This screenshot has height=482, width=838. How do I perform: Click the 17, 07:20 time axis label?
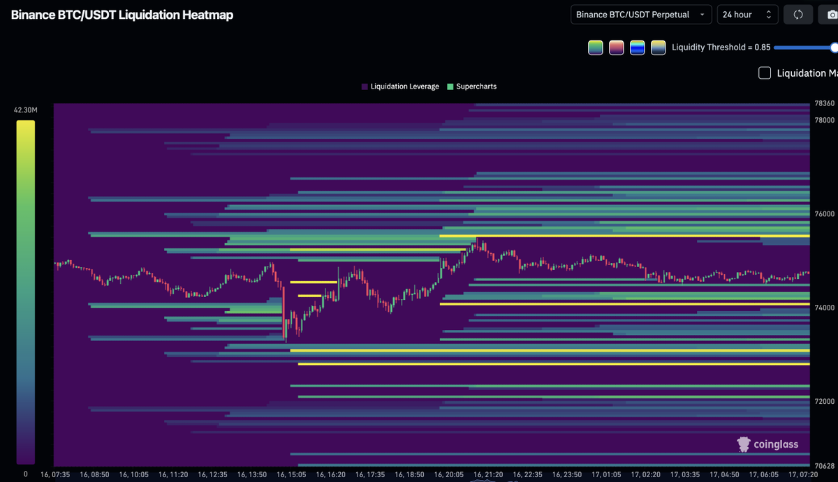click(x=802, y=474)
